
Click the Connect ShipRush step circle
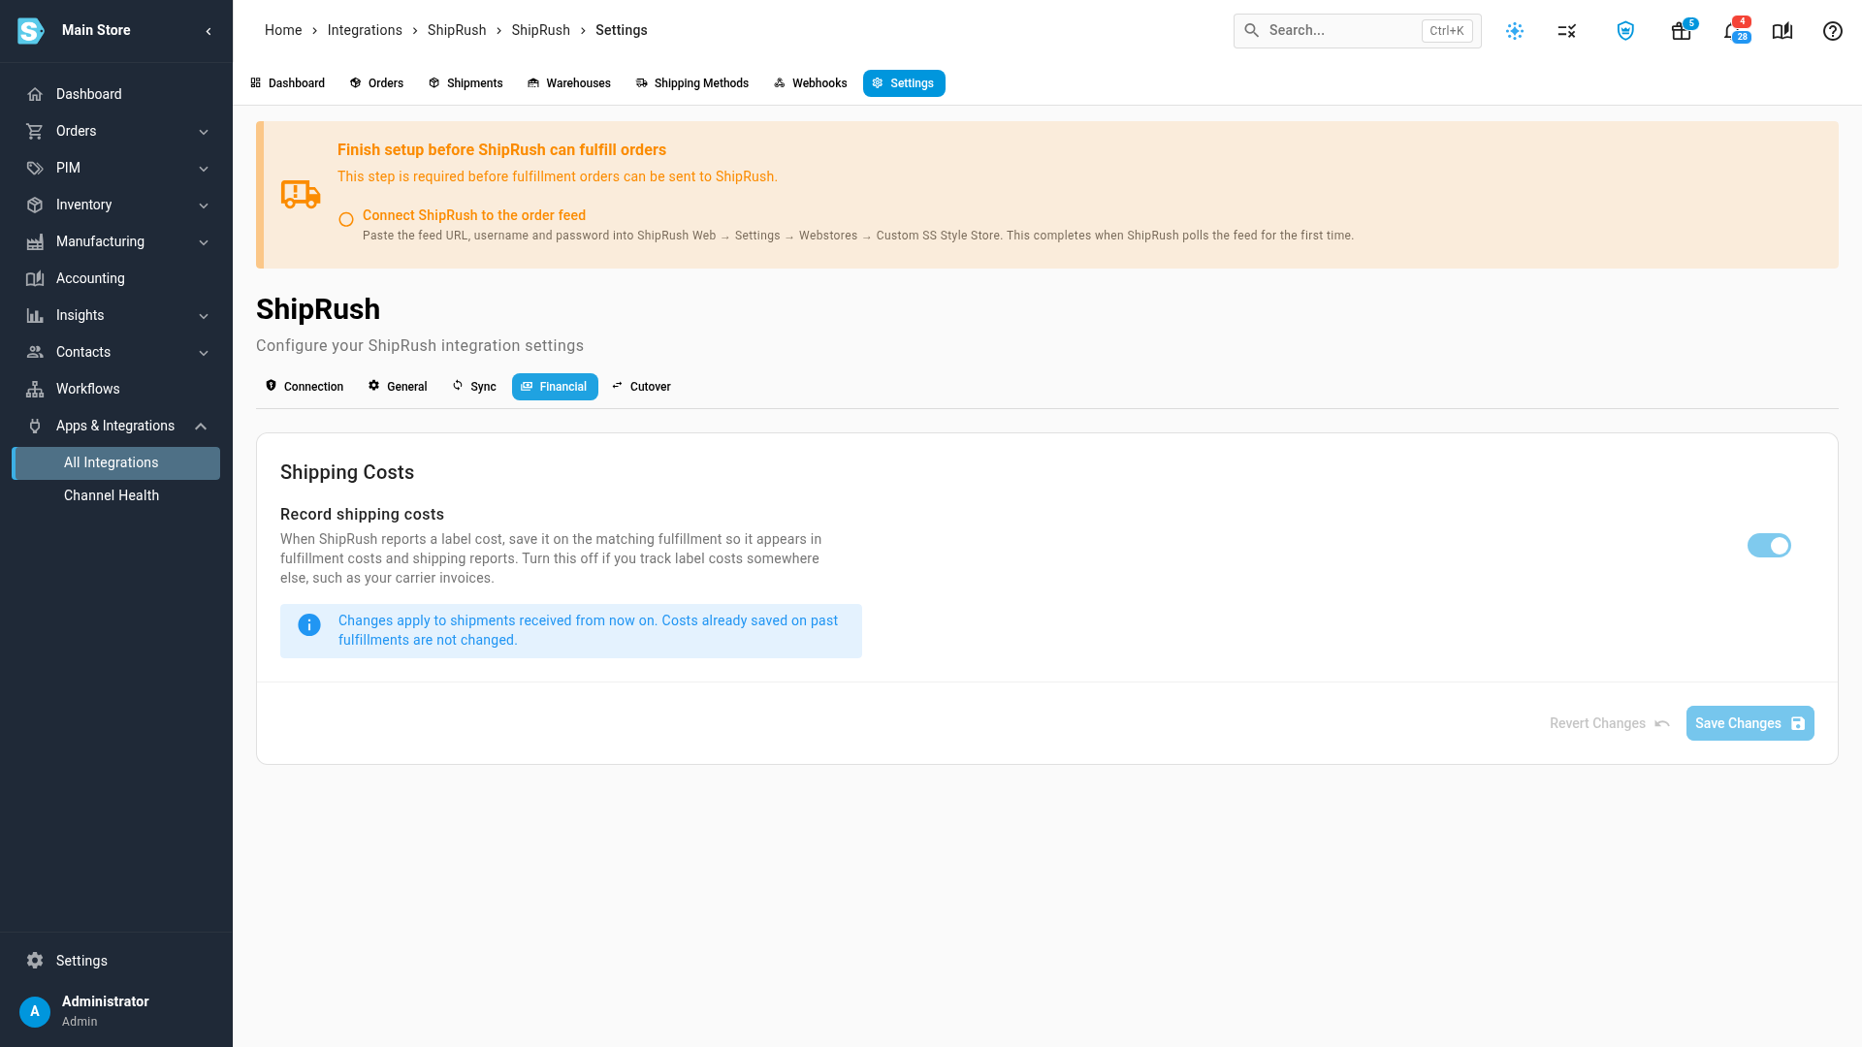click(346, 220)
